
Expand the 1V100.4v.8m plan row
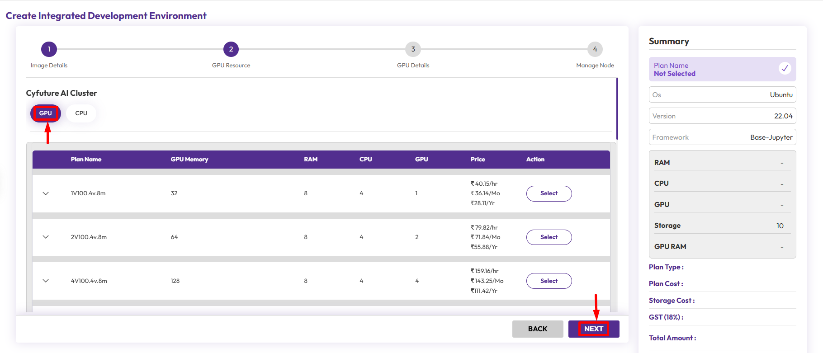(46, 193)
